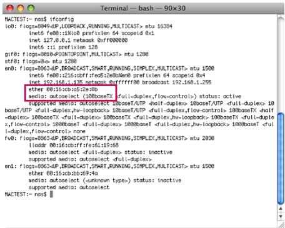
Task: Click the 'ifconfig' command text
Action: tap(62, 19)
